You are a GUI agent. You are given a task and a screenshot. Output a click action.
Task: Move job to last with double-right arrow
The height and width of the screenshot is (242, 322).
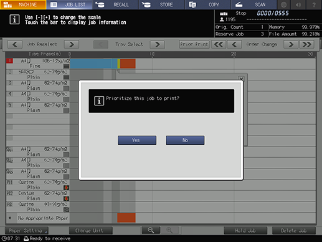click(x=306, y=44)
